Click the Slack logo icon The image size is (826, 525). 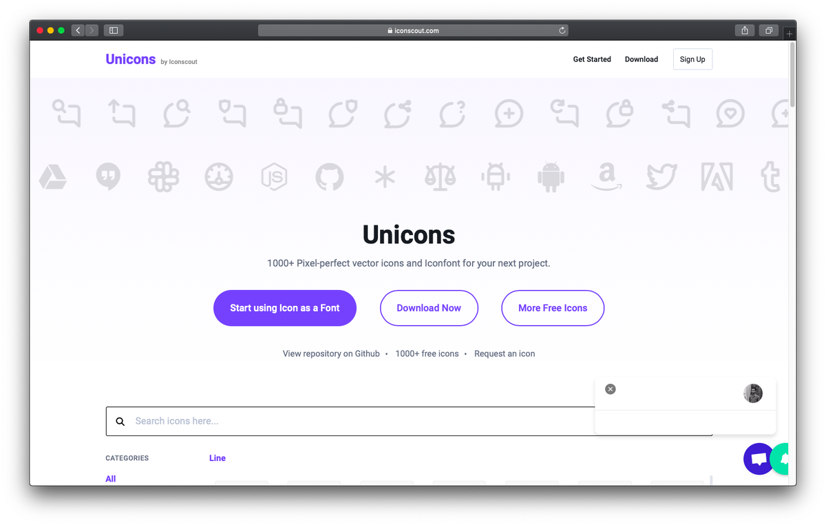coord(163,177)
